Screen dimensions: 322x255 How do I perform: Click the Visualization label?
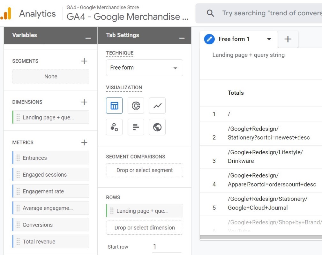[124, 88]
